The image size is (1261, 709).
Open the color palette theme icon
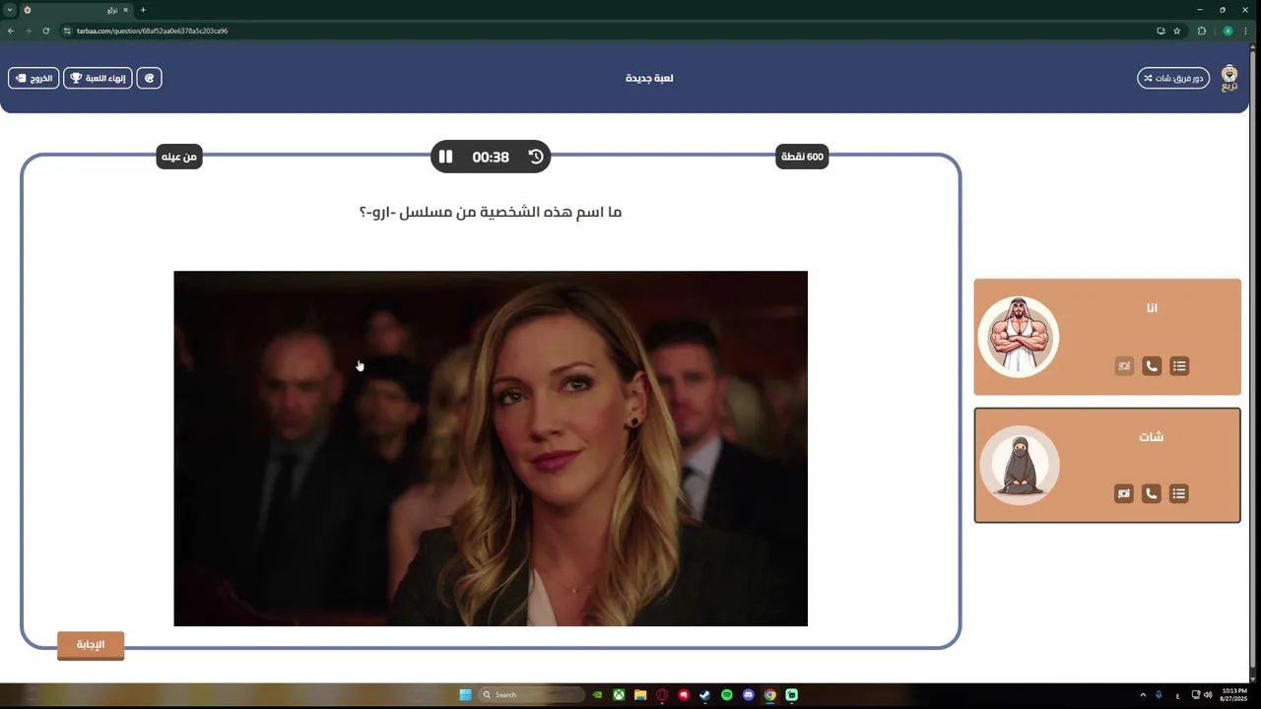coord(149,78)
